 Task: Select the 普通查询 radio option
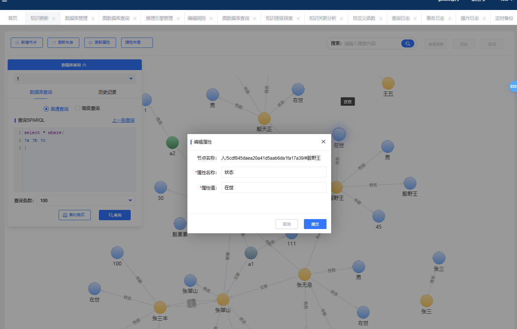pyautogui.click(x=46, y=109)
